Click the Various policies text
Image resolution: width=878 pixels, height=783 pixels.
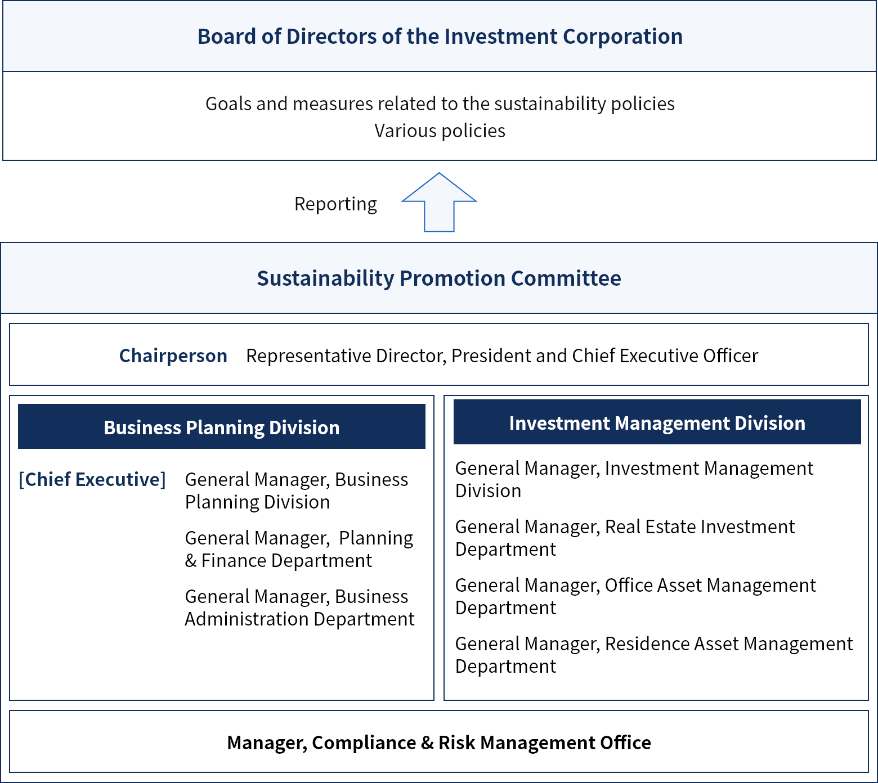coord(440,130)
